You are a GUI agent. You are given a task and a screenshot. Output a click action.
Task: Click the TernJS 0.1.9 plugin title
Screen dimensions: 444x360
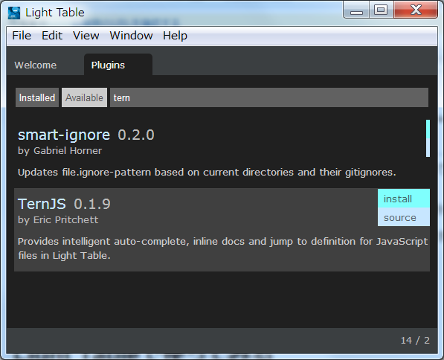[x=64, y=204]
